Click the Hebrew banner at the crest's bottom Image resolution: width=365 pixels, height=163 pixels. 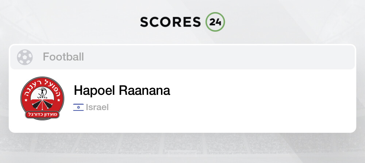(x=42, y=114)
